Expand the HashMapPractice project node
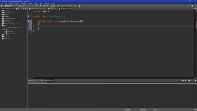This screenshot has height=111, width=197. coord(1,13)
